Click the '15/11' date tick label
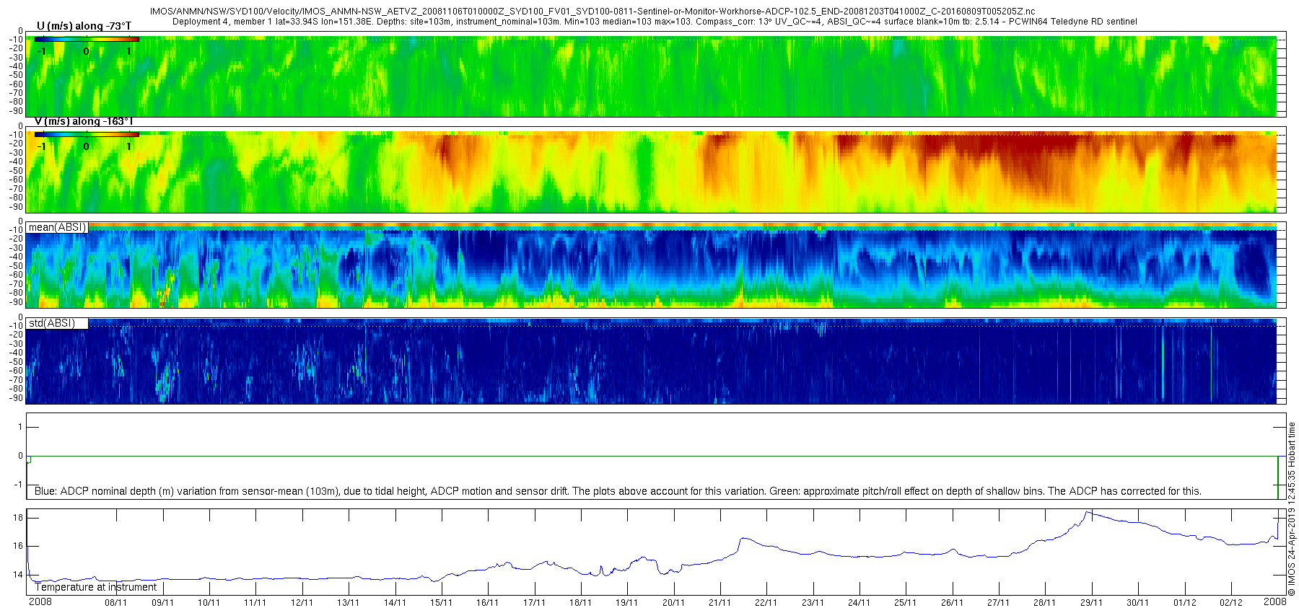This screenshot has width=1299, height=613. click(x=441, y=603)
